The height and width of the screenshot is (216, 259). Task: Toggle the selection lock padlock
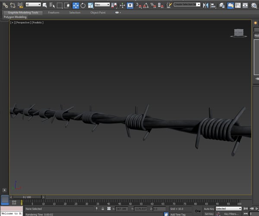tap(102, 209)
